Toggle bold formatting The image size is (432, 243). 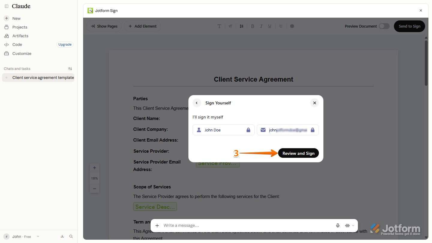pos(253,26)
